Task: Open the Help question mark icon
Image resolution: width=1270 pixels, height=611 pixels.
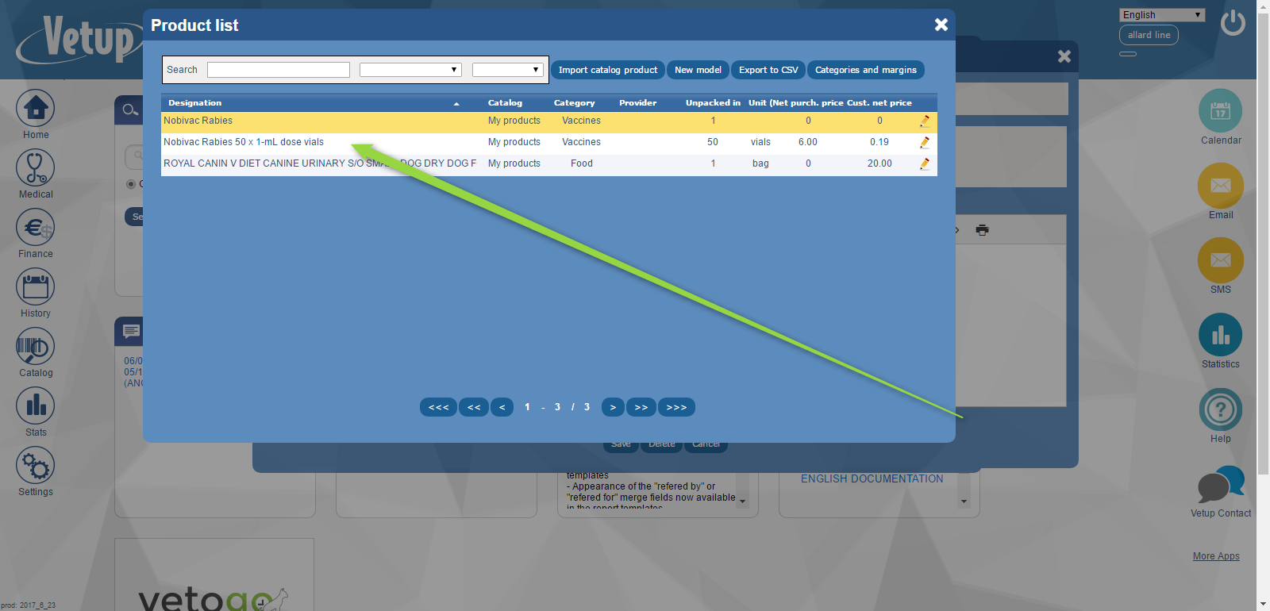Action: pos(1220,409)
